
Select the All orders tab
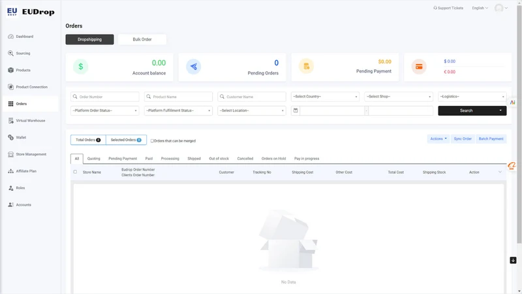[77, 159]
